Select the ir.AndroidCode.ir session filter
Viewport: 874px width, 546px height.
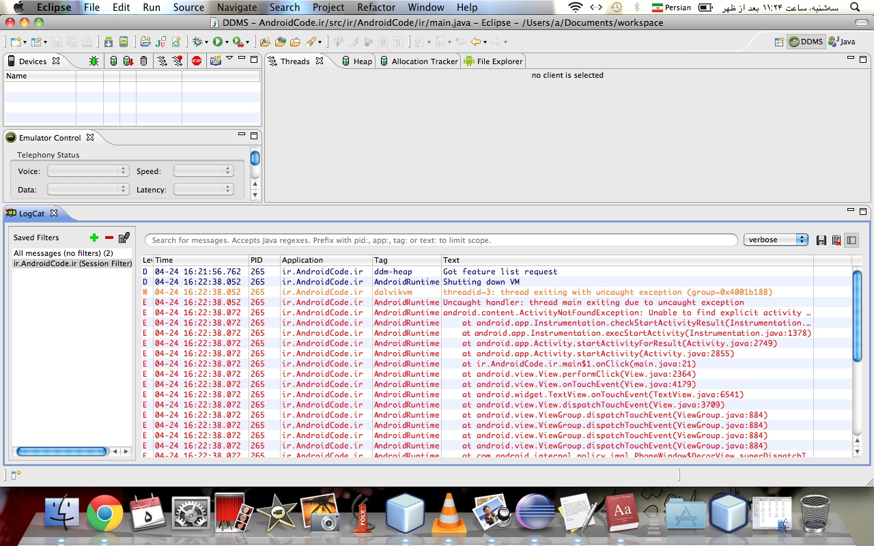click(x=72, y=263)
